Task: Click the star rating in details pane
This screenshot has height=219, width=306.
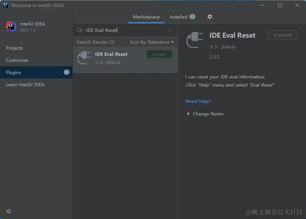Action: 213,47
